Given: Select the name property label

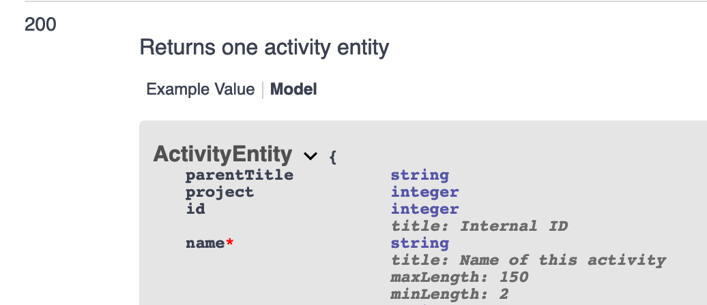Looking at the screenshot, I should coord(205,243).
